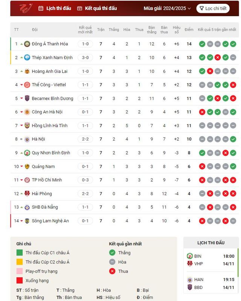This screenshot has width=241, height=301.
Task: Click the Điểm column header
Action: [x=189, y=29]
